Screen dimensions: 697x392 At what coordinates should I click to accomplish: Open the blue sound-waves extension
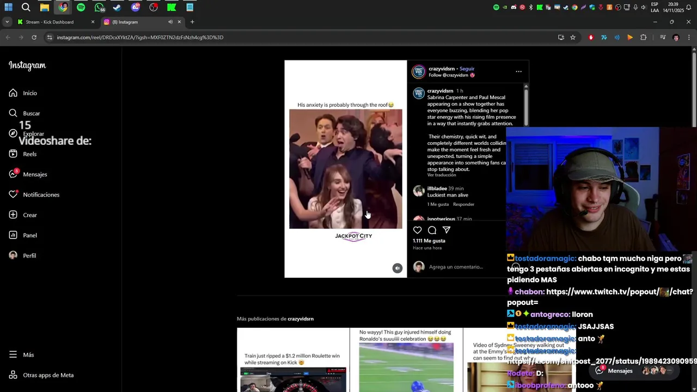coord(617,38)
